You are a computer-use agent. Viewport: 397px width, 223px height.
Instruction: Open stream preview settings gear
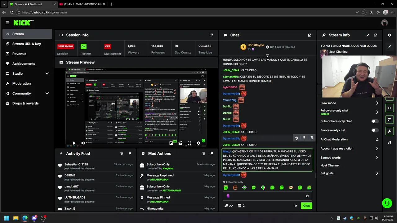point(198,143)
